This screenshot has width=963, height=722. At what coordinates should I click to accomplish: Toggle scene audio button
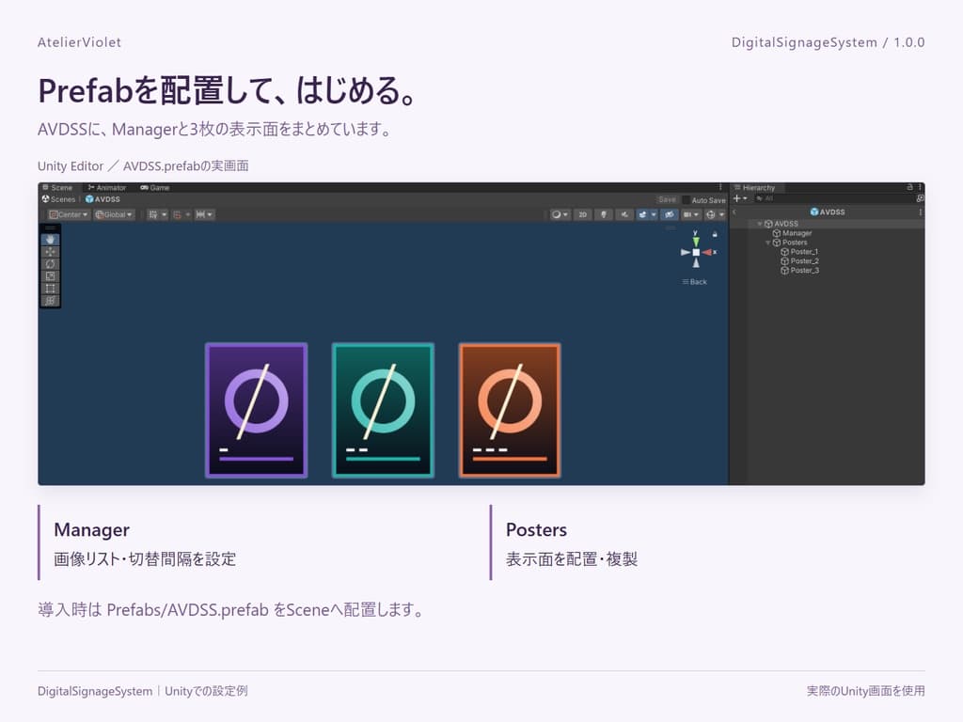(x=624, y=214)
